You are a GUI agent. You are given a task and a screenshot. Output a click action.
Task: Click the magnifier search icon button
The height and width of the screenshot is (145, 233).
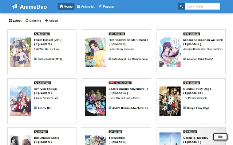point(181,7)
